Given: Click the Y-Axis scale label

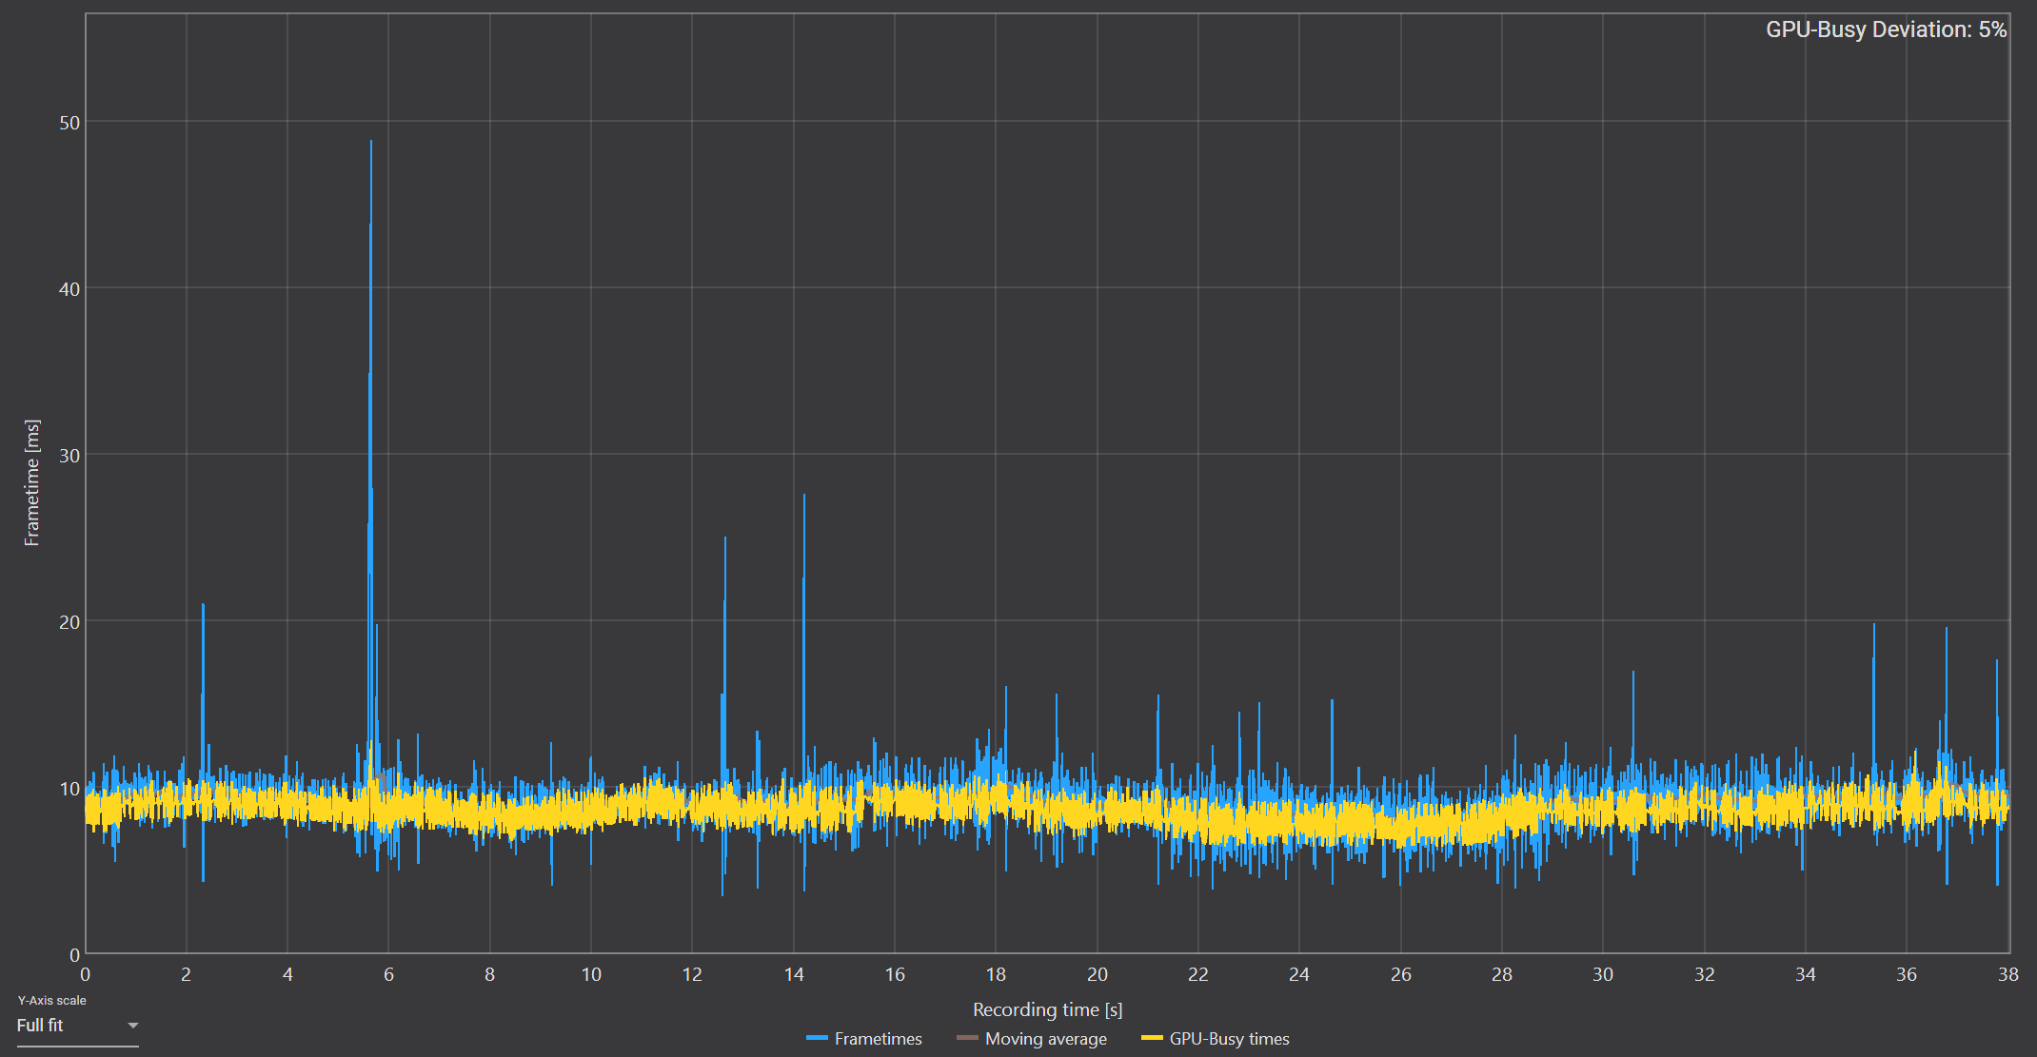Looking at the screenshot, I should click(52, 1000).
